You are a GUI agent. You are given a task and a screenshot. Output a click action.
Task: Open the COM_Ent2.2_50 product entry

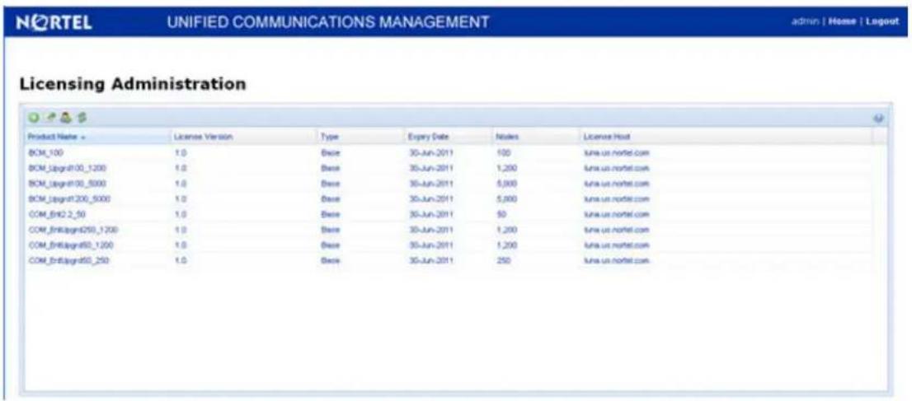click(57, 214)
